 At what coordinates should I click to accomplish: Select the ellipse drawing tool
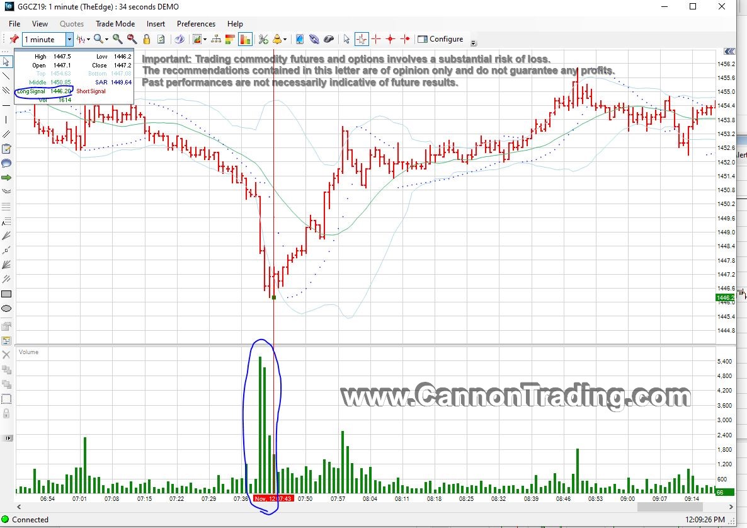coord(6,309)
